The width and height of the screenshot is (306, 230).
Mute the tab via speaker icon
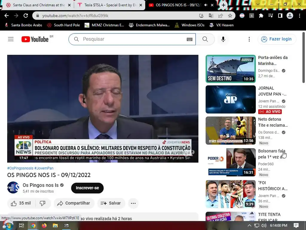click(206, 5)
